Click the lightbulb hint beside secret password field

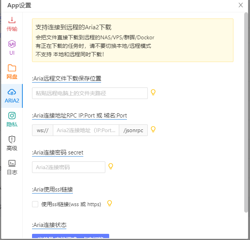tap(111, 166)
